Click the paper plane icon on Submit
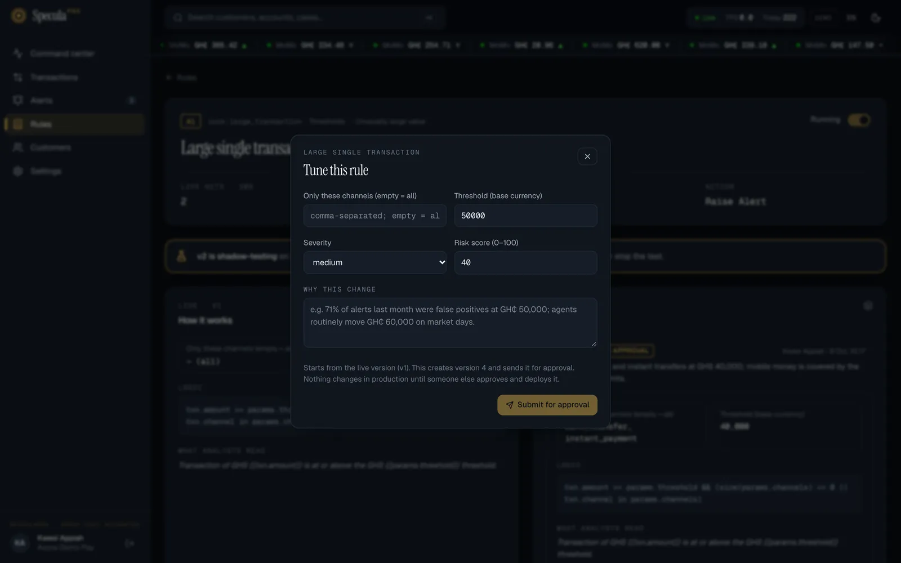Image resolution: width=901 pixels, height=563 pixels. point(510,405)
